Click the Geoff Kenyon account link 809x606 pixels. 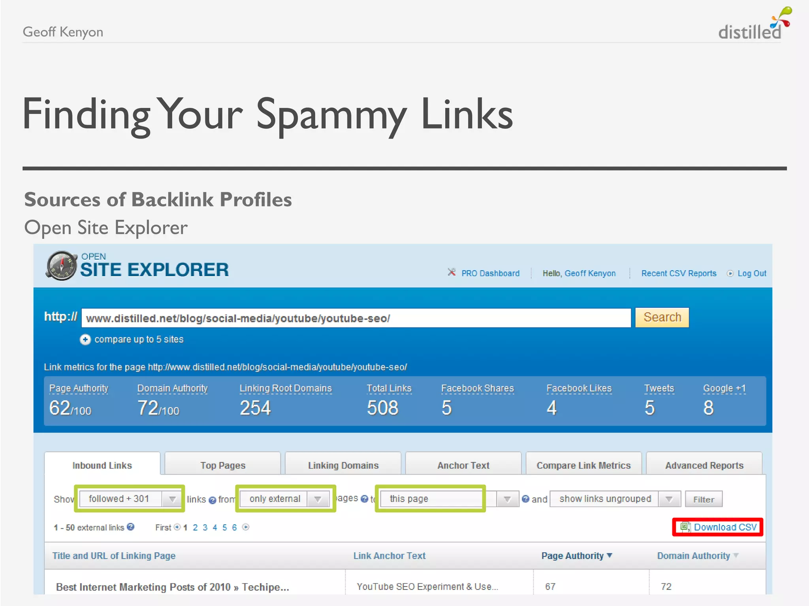(x=590, y=273)
